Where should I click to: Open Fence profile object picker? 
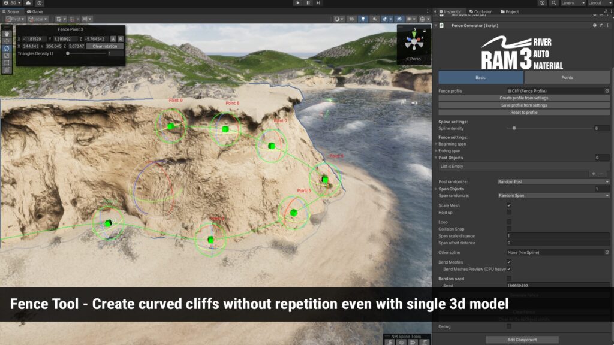coord(607,91)
